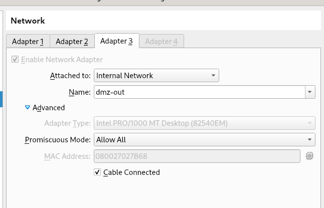Click the Advanced label text
Screen dimensions: 324x208
tap(49, 108)
